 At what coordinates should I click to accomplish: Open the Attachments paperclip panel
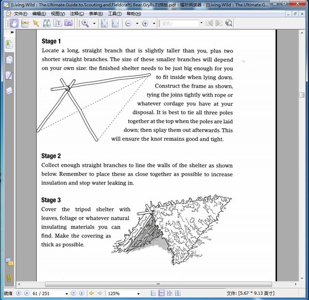point(9,277)
